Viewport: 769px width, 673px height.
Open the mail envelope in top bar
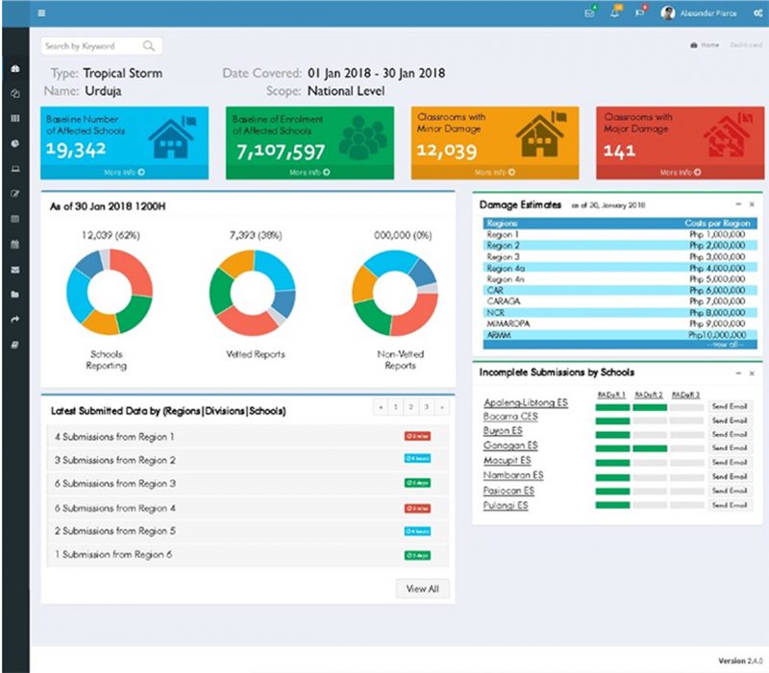tap(589, 13)
